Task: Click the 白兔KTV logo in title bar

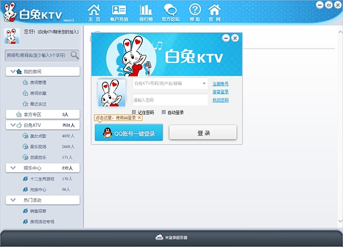Action: (32, 13)
